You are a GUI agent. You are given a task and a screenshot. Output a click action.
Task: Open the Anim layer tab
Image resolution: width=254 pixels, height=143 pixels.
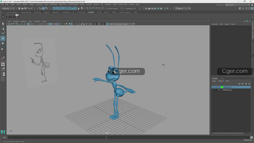pyautogui.click(x=222, y=79)
